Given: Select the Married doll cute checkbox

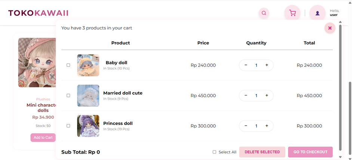Looking at the screenshot, I should click(x=68, y=95).
